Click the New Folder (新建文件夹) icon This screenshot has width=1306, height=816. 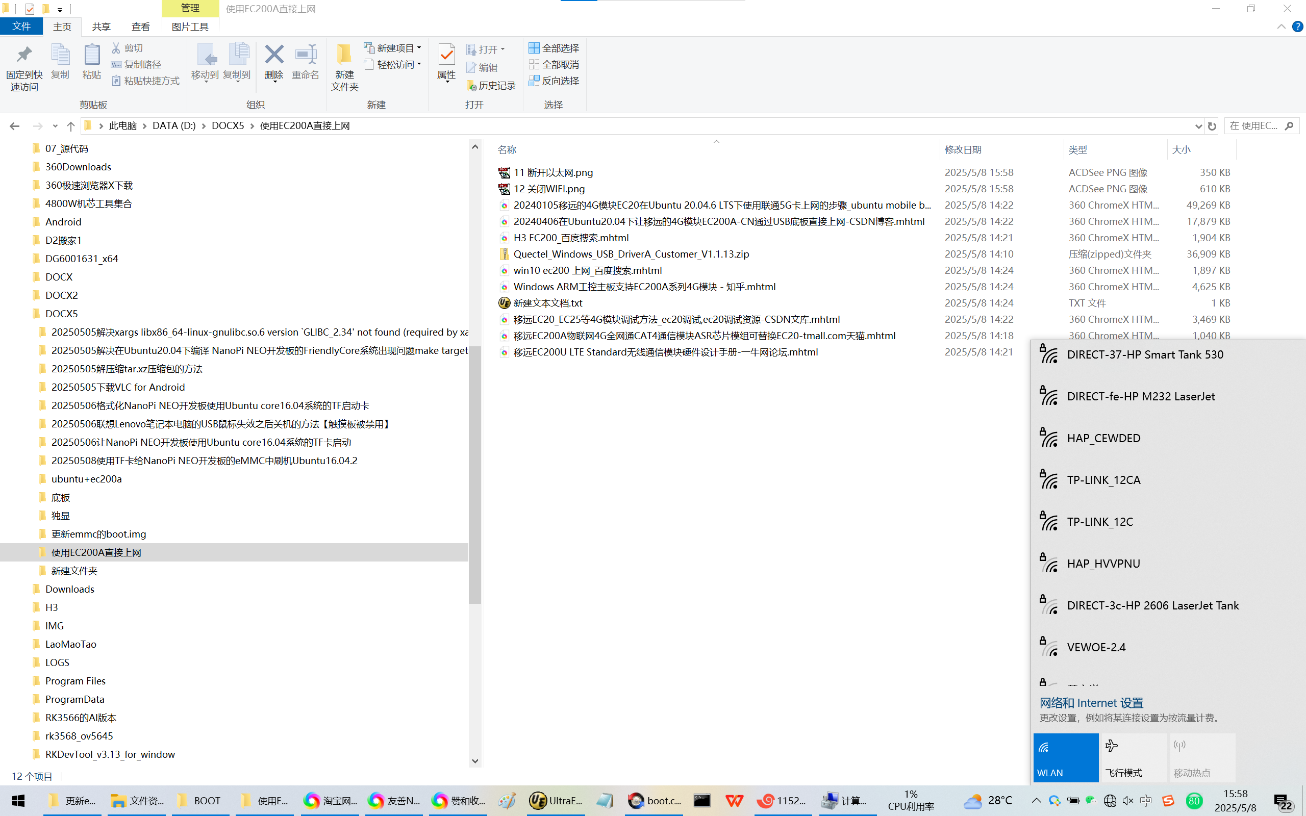[x=344, y=55]
